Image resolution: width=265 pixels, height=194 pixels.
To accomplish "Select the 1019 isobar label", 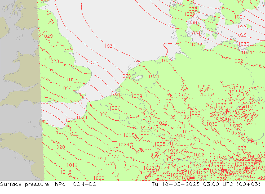I will 72,165.
